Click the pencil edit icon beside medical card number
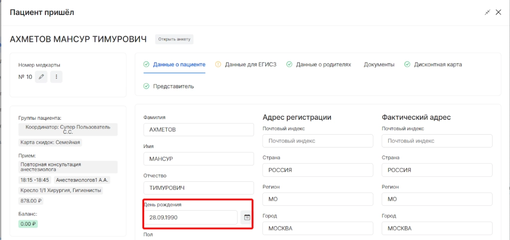Viewport: 510px width, 240px height. click(x=41, y=77)
